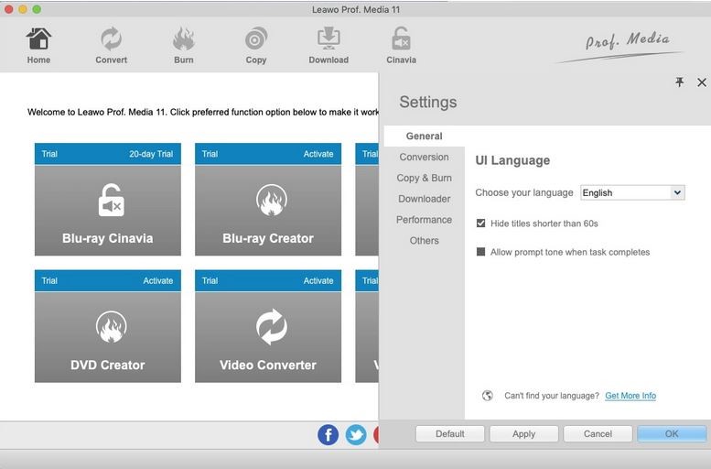Image resolution: width=711 pixels, height=469 pixels.
Task: Switch to the Conversion settings tab
Action: point(424,157)
